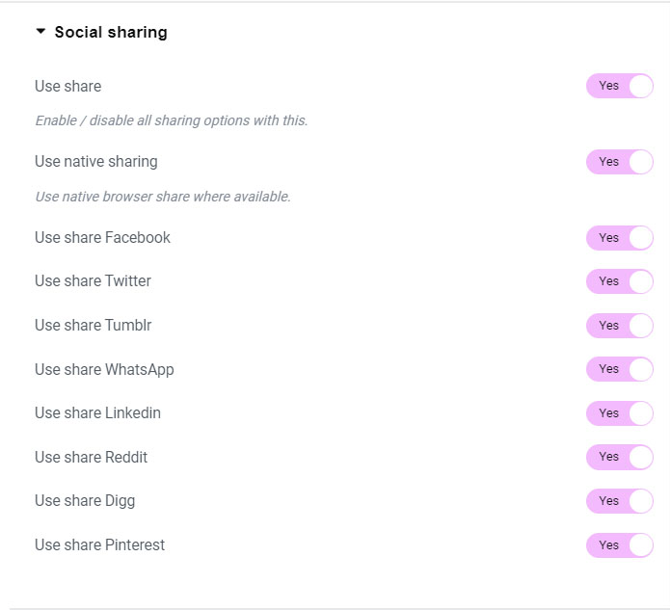This screenshot has width=670, height=610.
Task: Click the Social sharing section title
Action: [x=111, y=32]
